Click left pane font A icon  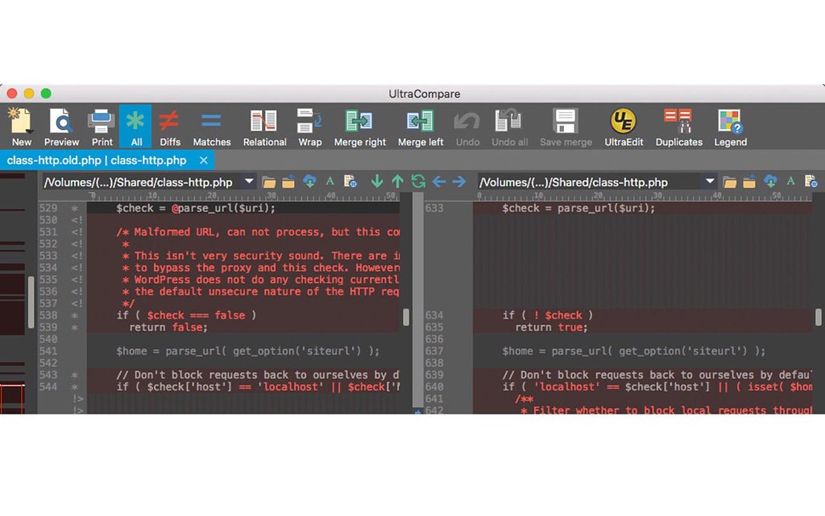[x=330, y=181]
